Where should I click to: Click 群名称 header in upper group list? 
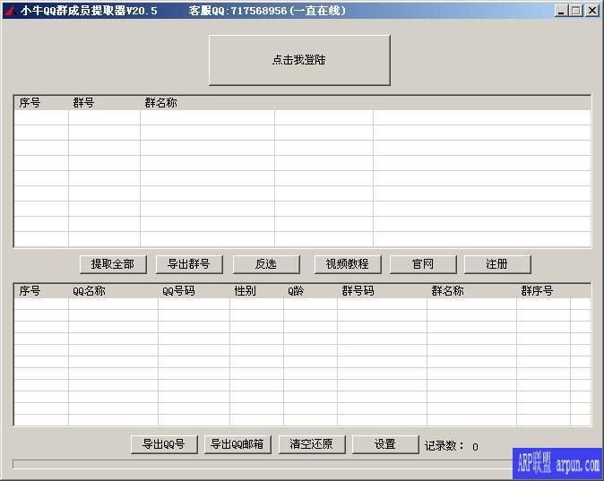tap(207, 103)
